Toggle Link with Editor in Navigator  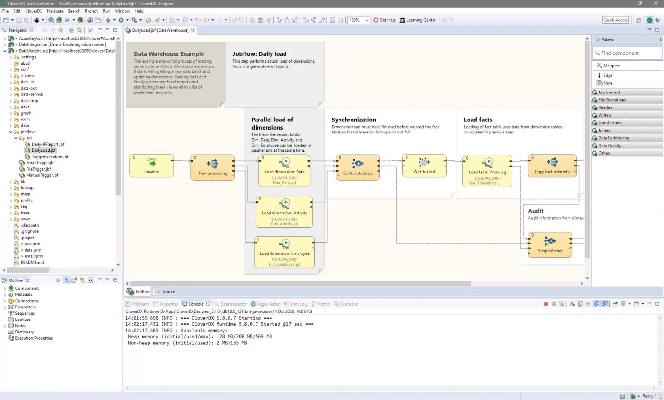pos(80,30)
